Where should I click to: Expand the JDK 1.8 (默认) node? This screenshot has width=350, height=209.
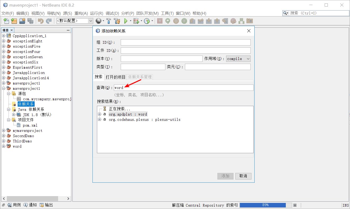point(14,115)
